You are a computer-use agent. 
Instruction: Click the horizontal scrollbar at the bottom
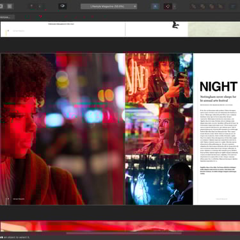click(x=124, y=233)
